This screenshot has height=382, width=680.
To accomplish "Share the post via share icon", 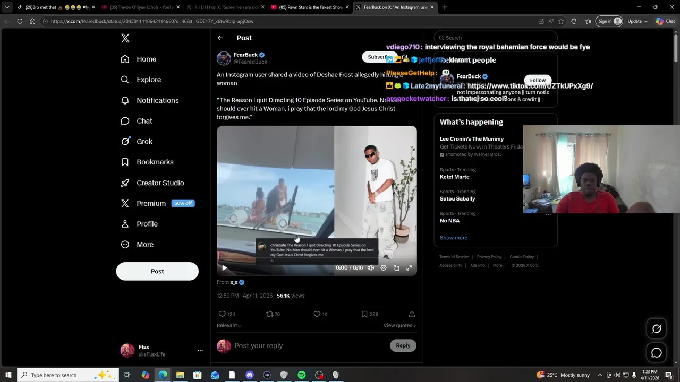I will click(x=412, y=314).
